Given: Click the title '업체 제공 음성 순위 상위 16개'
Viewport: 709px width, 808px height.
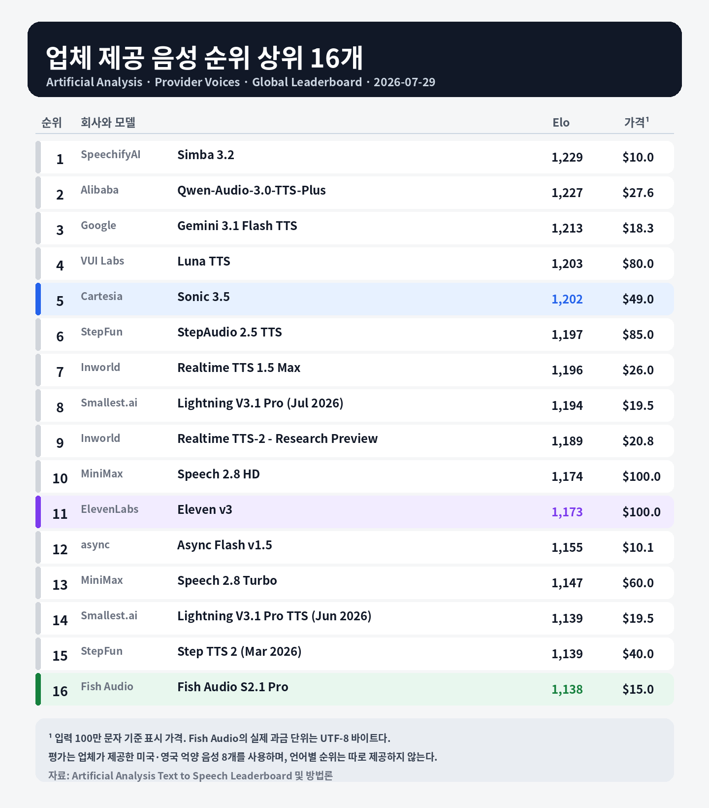Looking at the screenshot, I should (x=204, y=57).
